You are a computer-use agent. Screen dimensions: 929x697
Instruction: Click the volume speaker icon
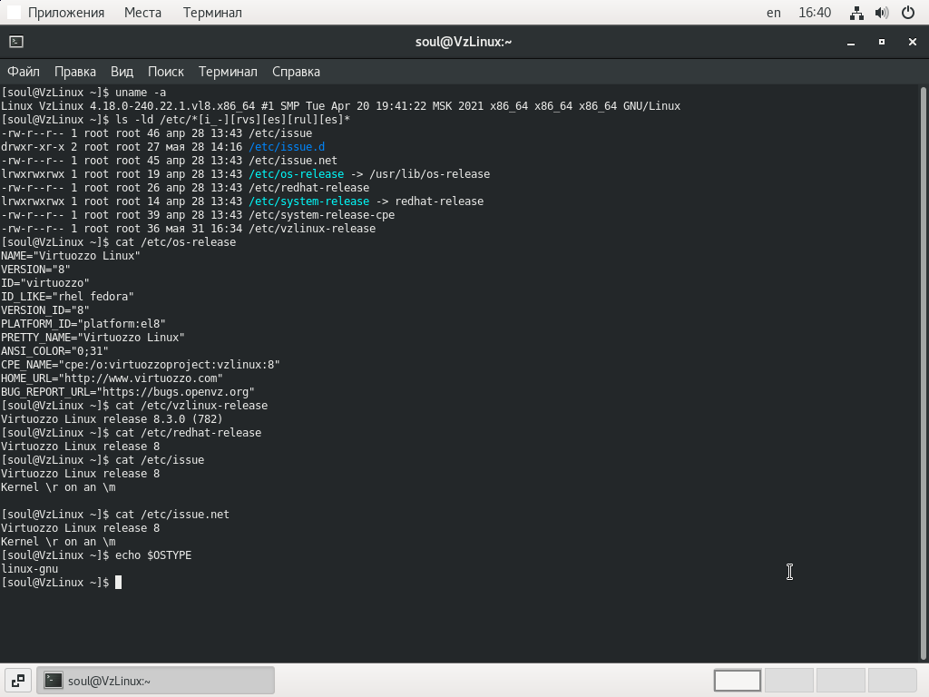click(882, 13)
